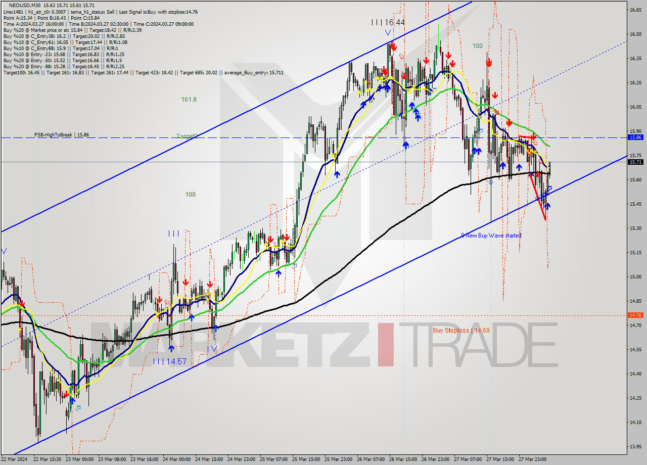Screen dimensions: 647x465
Task: Click the 'FSB-HighToBreak | 15.86' level label
Action: 62,135
